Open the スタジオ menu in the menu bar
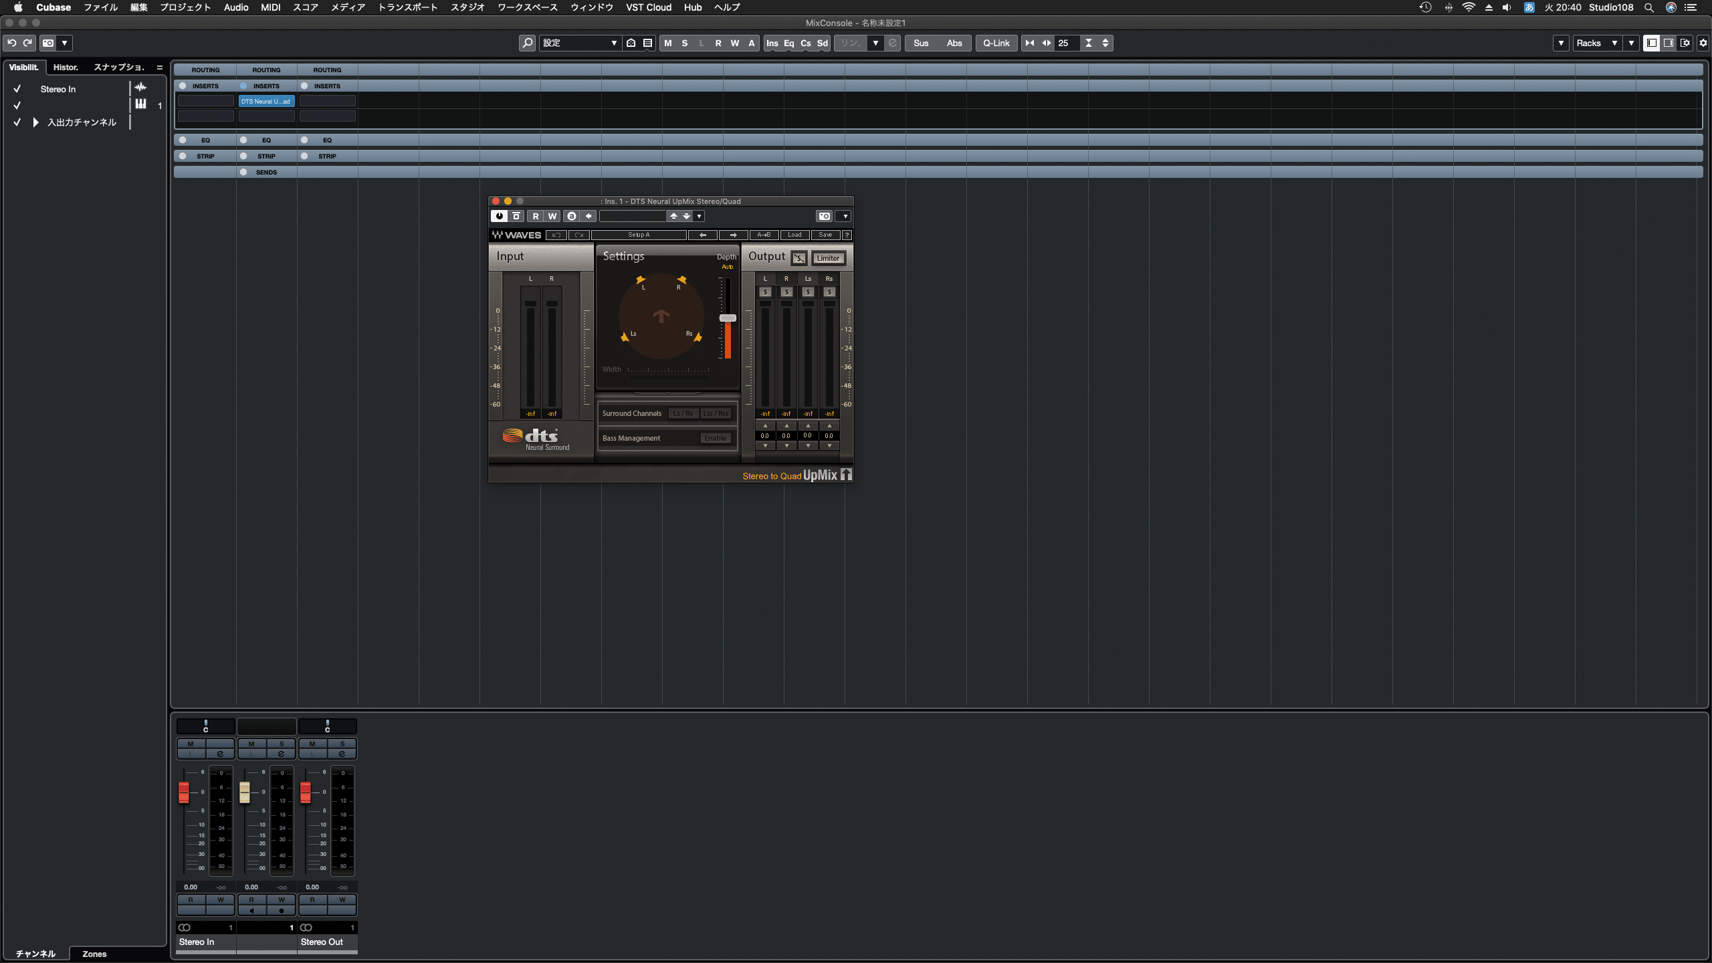 467,7
